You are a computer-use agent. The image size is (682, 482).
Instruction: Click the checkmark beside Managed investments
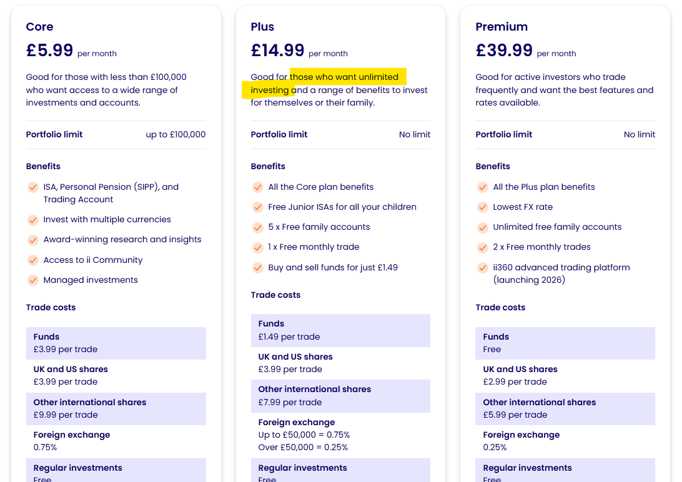coord(33,280)
